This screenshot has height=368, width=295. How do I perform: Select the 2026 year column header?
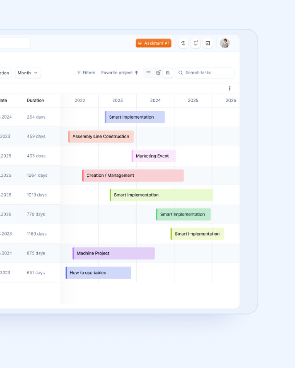click(x=231, y=100)
